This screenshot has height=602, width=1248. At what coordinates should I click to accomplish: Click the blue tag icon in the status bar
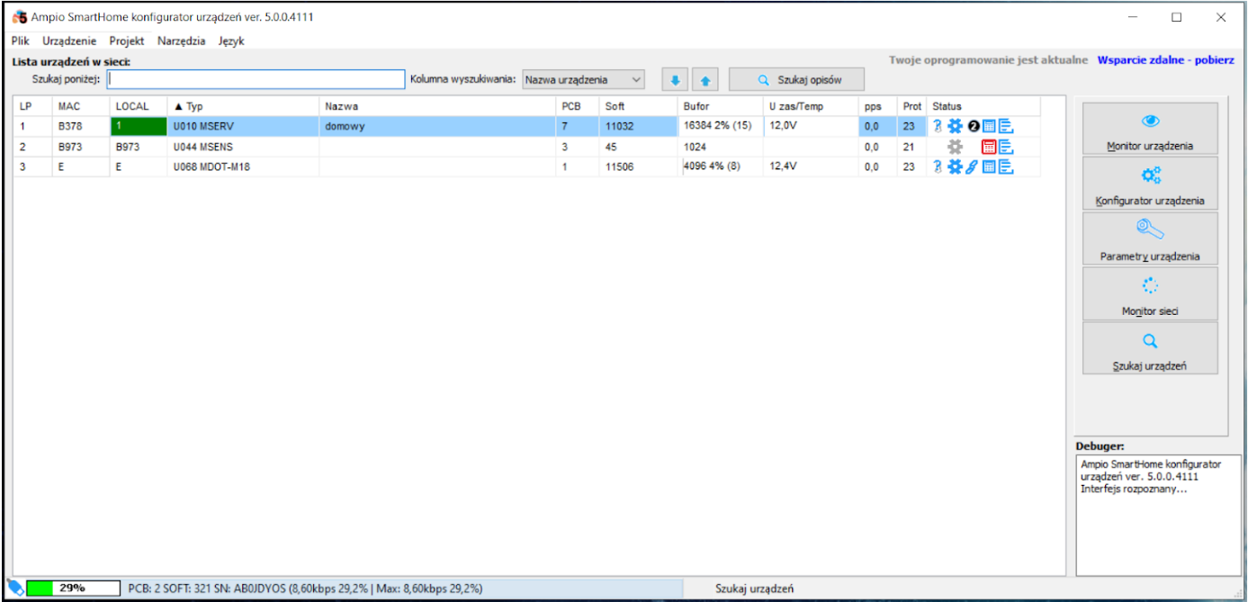point(15,588)
